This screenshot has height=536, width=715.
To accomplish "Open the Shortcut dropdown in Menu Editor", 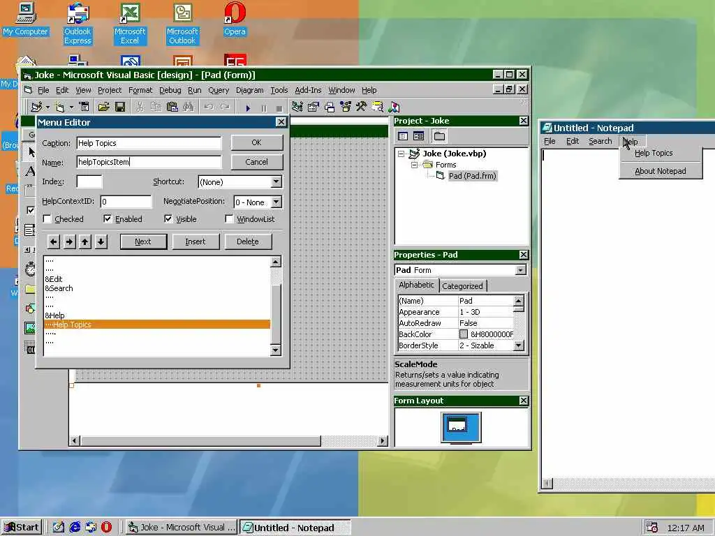I will point(277,182).
